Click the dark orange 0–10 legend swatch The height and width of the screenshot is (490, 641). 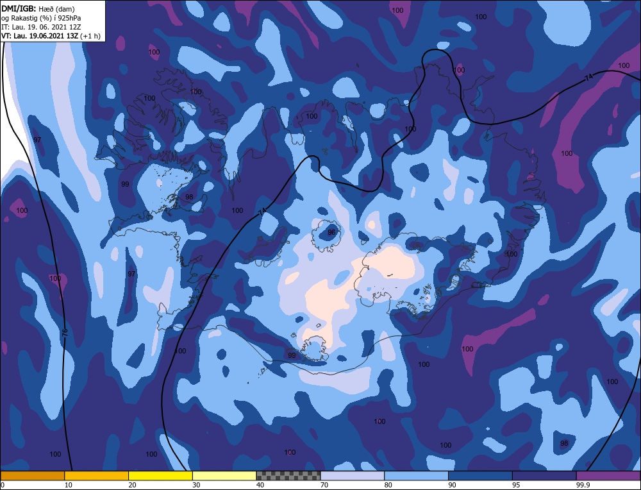[x=32, y=476]
